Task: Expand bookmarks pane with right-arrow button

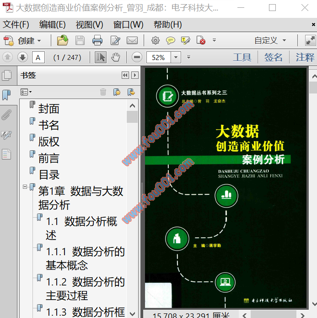Action: click(x=135, y=76)
